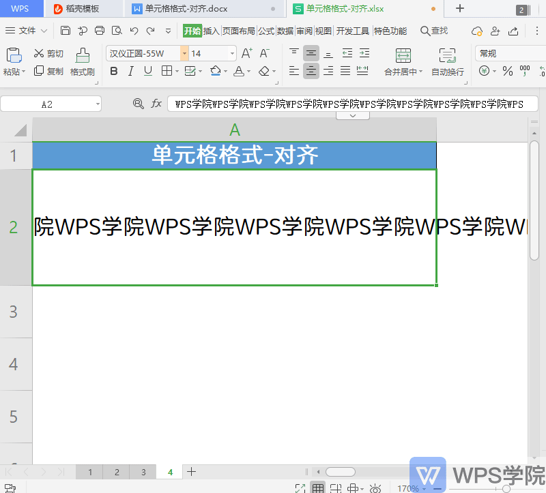Cut the selection with 剪切

coord(48,54)
